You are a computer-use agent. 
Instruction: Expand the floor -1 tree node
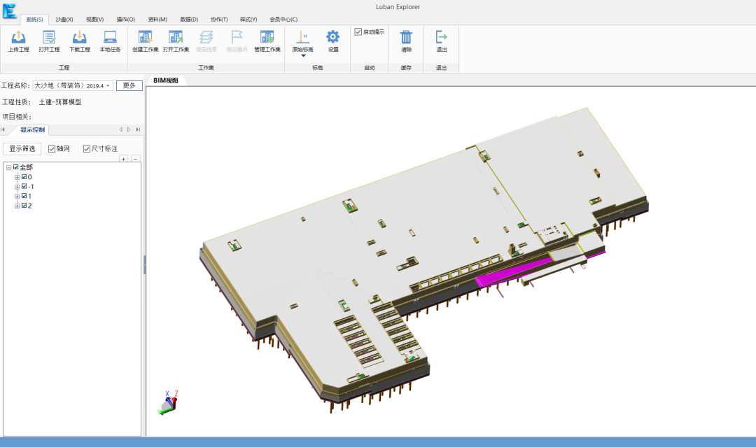[17, 187]
